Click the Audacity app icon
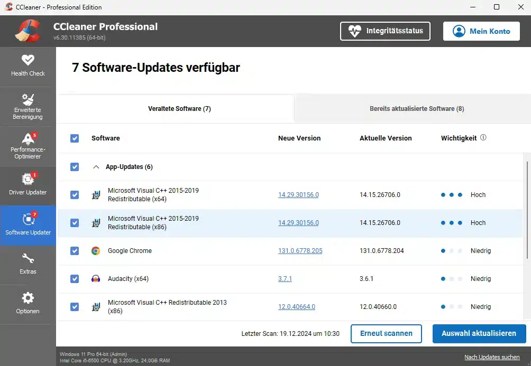 (96, 279)
